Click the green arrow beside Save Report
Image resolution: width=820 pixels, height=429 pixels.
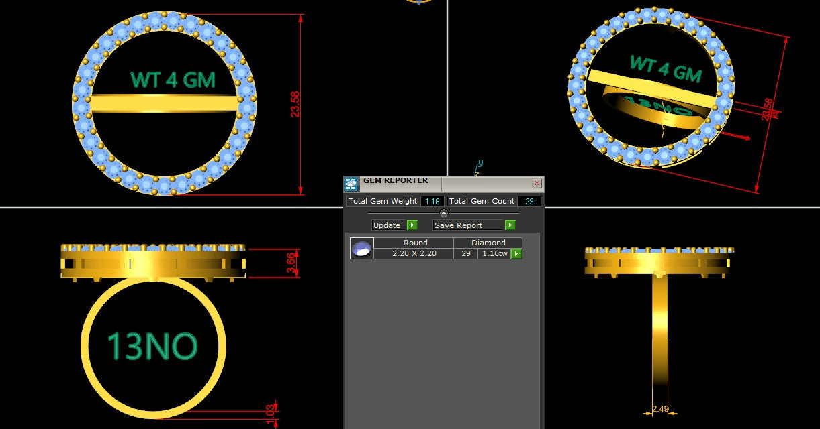tap(510, 225)
